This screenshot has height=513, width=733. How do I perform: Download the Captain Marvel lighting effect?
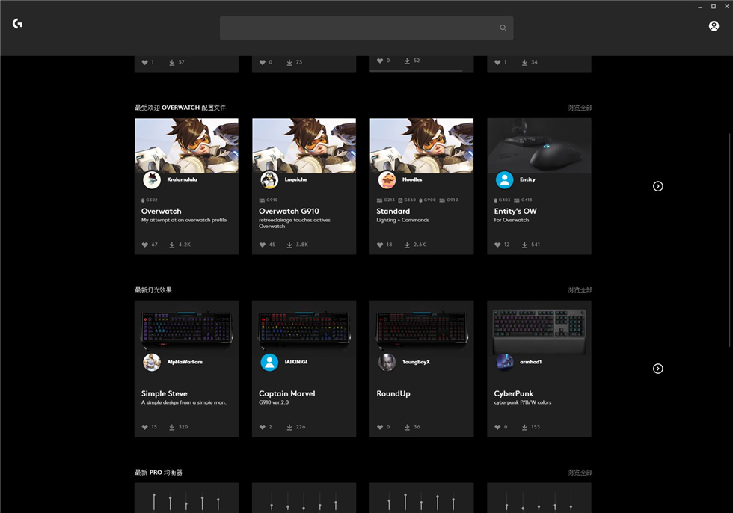click(x=289, y=427)
